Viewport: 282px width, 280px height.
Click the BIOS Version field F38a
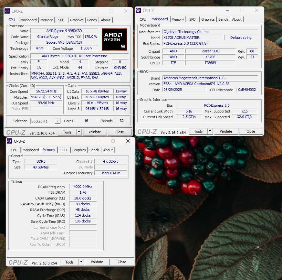[210, 84]
